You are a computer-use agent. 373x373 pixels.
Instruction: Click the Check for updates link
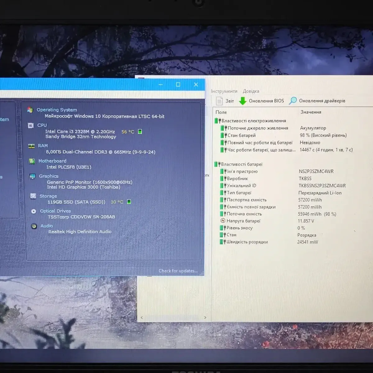click(x=178, y=271)
